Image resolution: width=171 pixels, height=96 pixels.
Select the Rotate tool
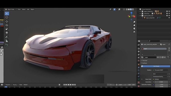pos(7,25)
